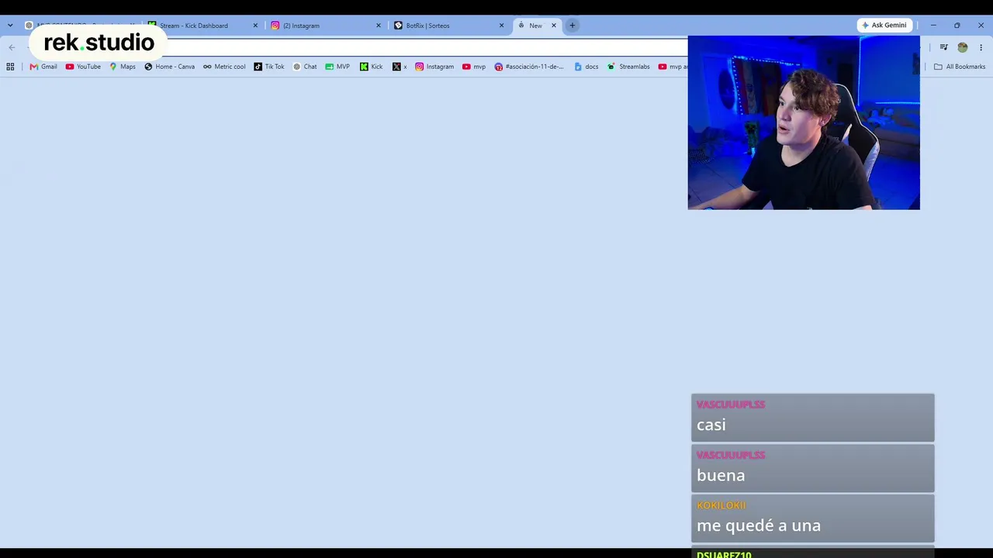Expand the tab search dropdown arrow
The width and height of the screenshot is (993, 558).
coord(10,26)
